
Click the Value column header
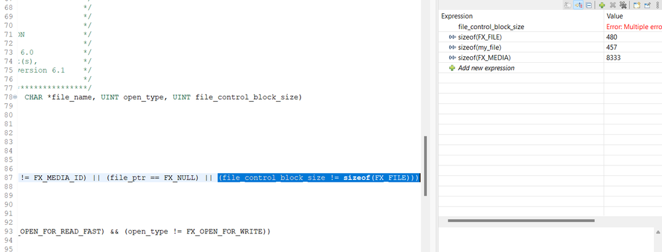point(633,16)
